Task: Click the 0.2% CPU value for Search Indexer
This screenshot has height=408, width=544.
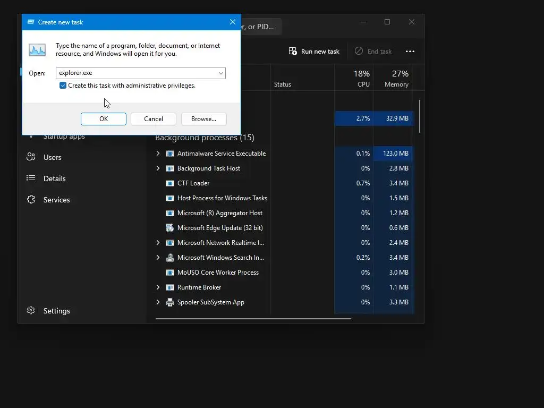Action: click(x=363, y=258)
